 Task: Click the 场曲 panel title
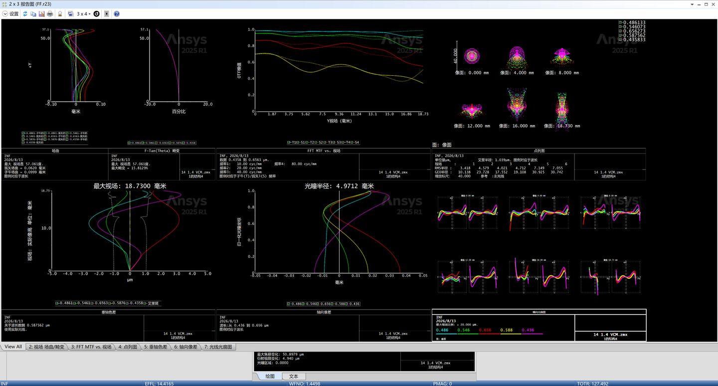[x=55, y=150]
